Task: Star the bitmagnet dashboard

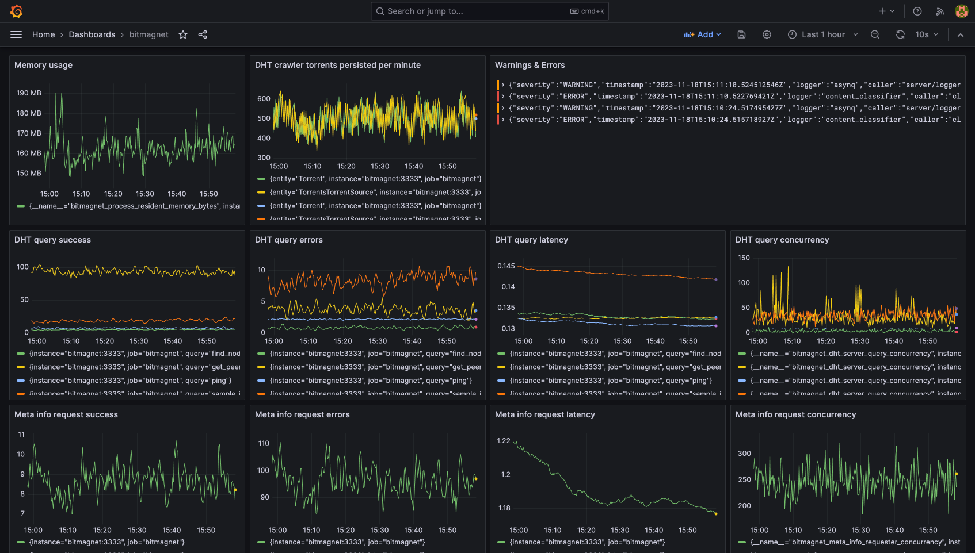Action: click(182, 34)
